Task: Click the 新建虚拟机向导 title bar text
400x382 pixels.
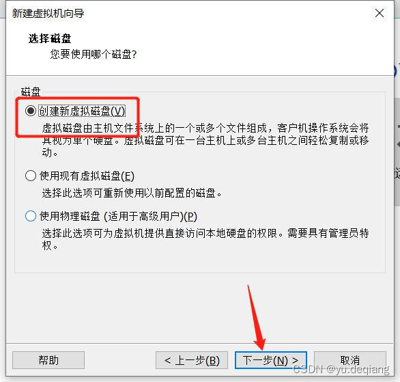Action: tap(48, 13)
